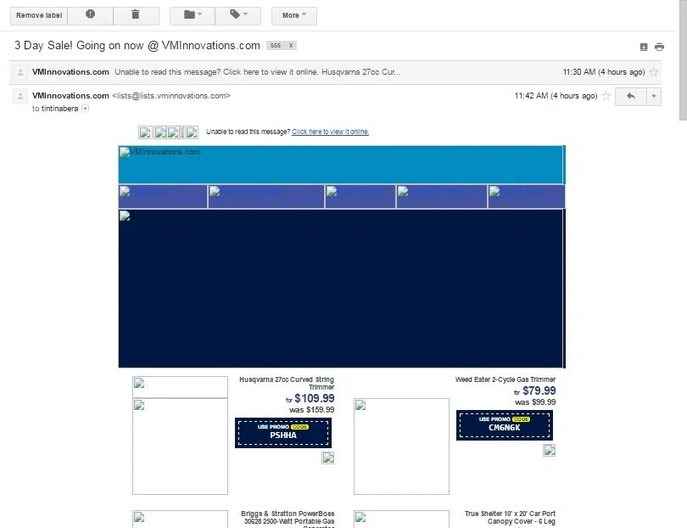Image resolution: width=687 pixels, height=528 pixels.
Task: Click the broken image icon below the CM6N6K code
Action: (x=549, y=451)
